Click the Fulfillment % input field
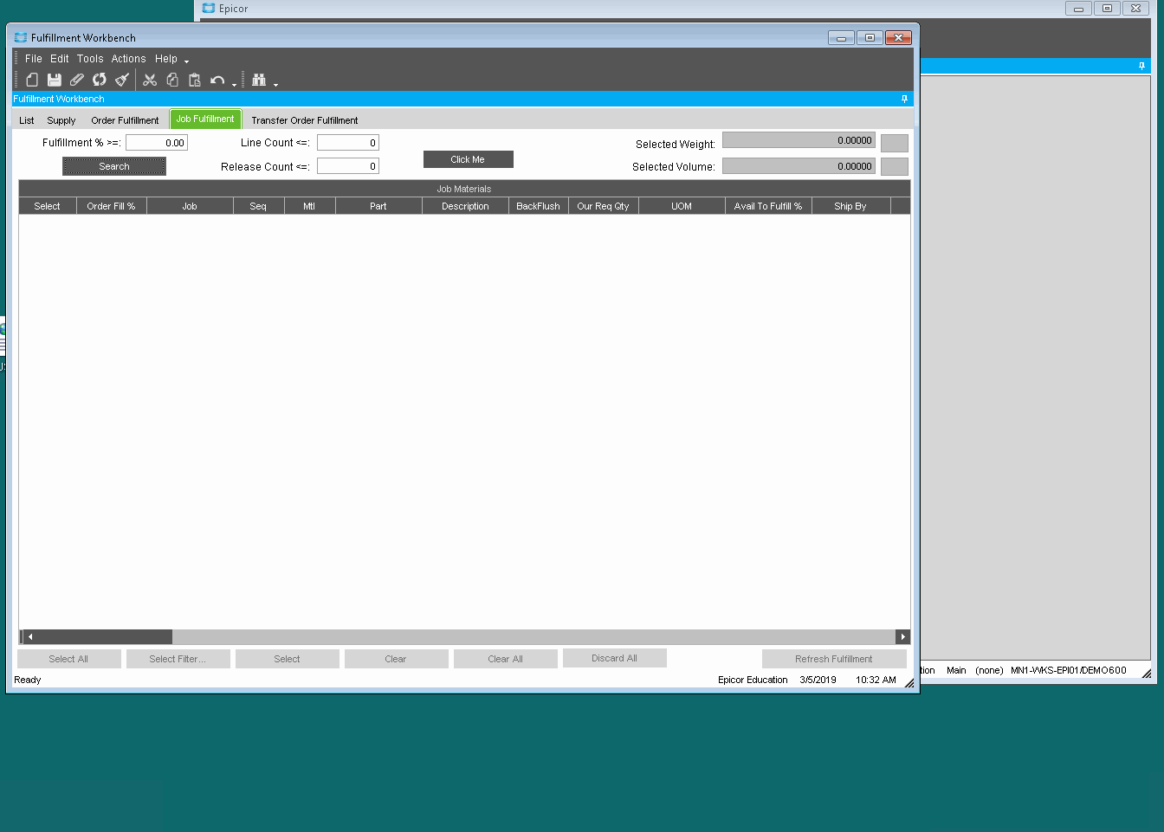Image resolution: width=1164 pixels, height=832 pixels. pyautogui.click(x=157, y=143)
